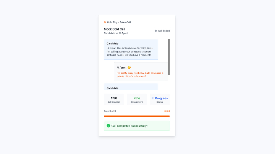Click the AI Agent sender name
The height and width of the screenshot is (154, 275).
tap(121, 68)
